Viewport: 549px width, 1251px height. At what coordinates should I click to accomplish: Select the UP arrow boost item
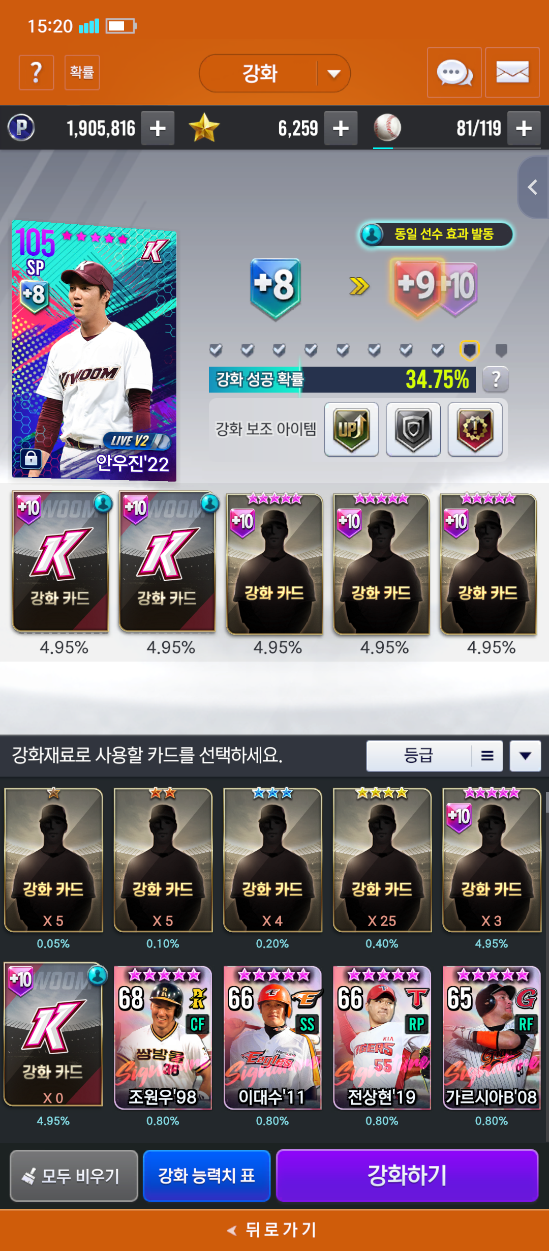(351, 429)
